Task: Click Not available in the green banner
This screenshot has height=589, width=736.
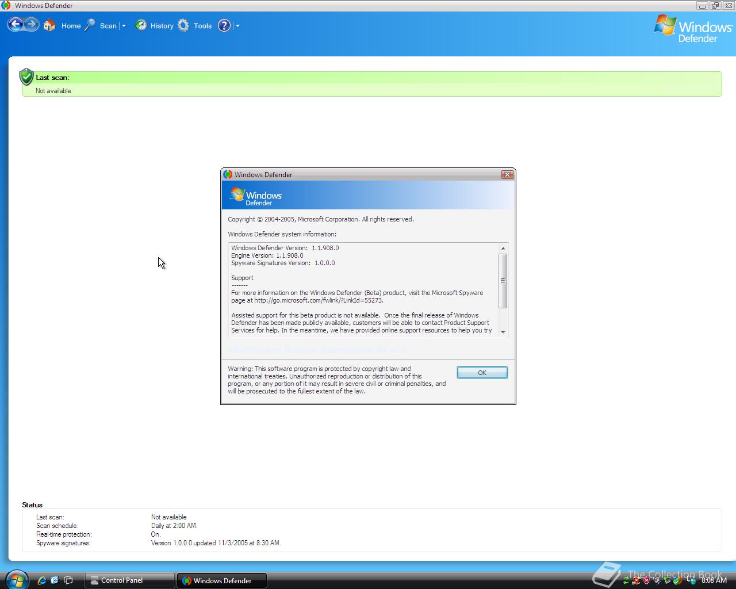Action: [x=53, y=91]
